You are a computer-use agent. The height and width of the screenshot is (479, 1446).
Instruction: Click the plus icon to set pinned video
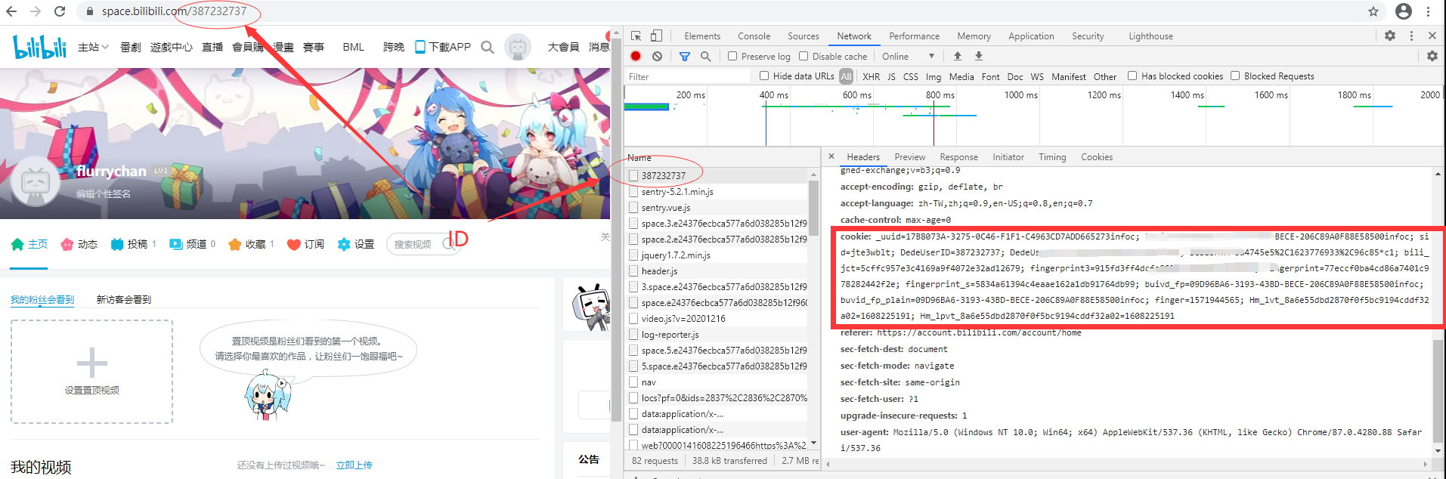(x=92, y=363)
